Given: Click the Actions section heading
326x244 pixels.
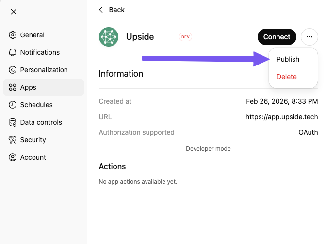Looking at the screenshot, I should click(x=112, y=166).
